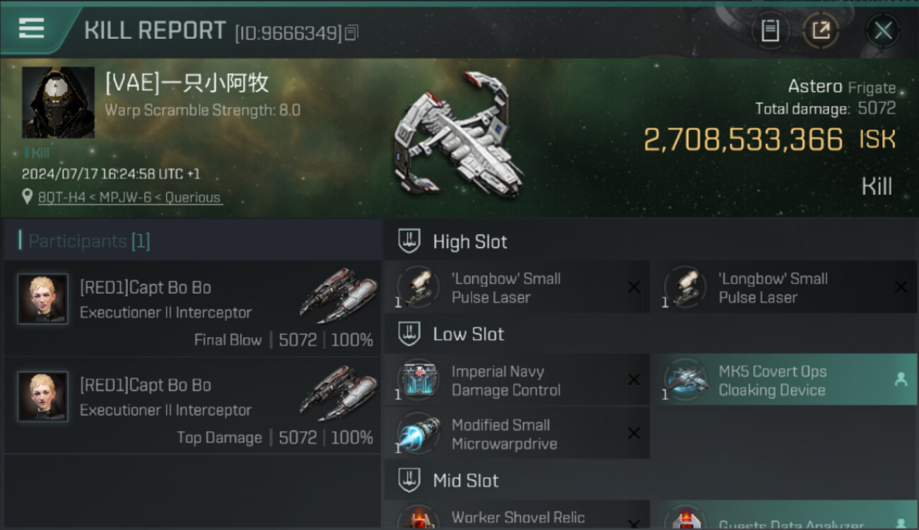Open Capt Bo Bo Top Damage entry
This screenshot has height=530, width=919.
tap(192, 405)
